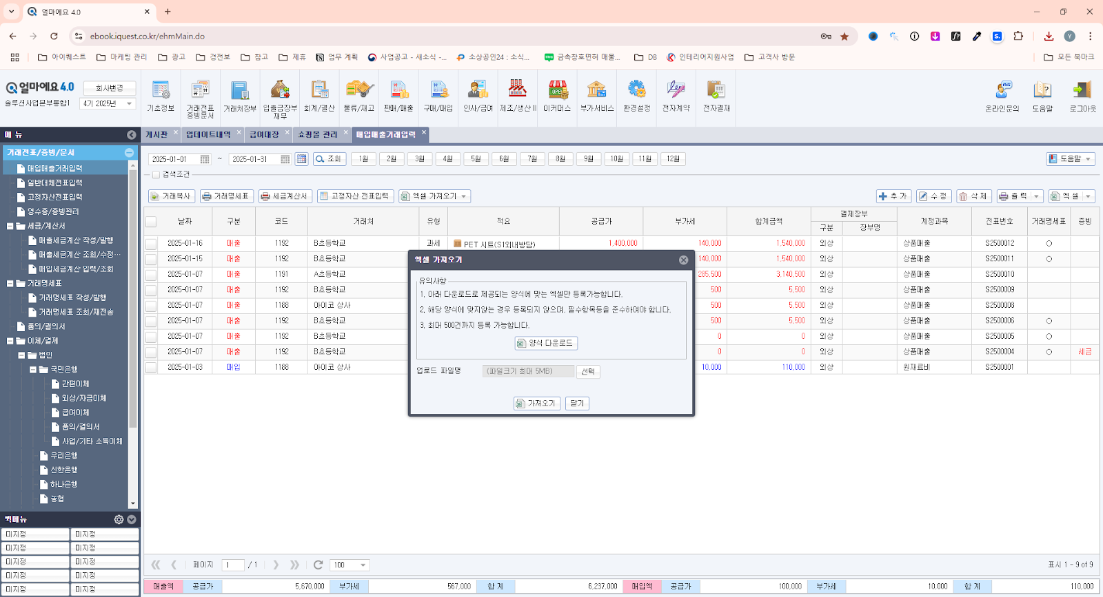Close the 엑셀 가져오기 dialog with X
This screenshot has height=597, width=1103.
pyautogui.click(x=683, y=260)
